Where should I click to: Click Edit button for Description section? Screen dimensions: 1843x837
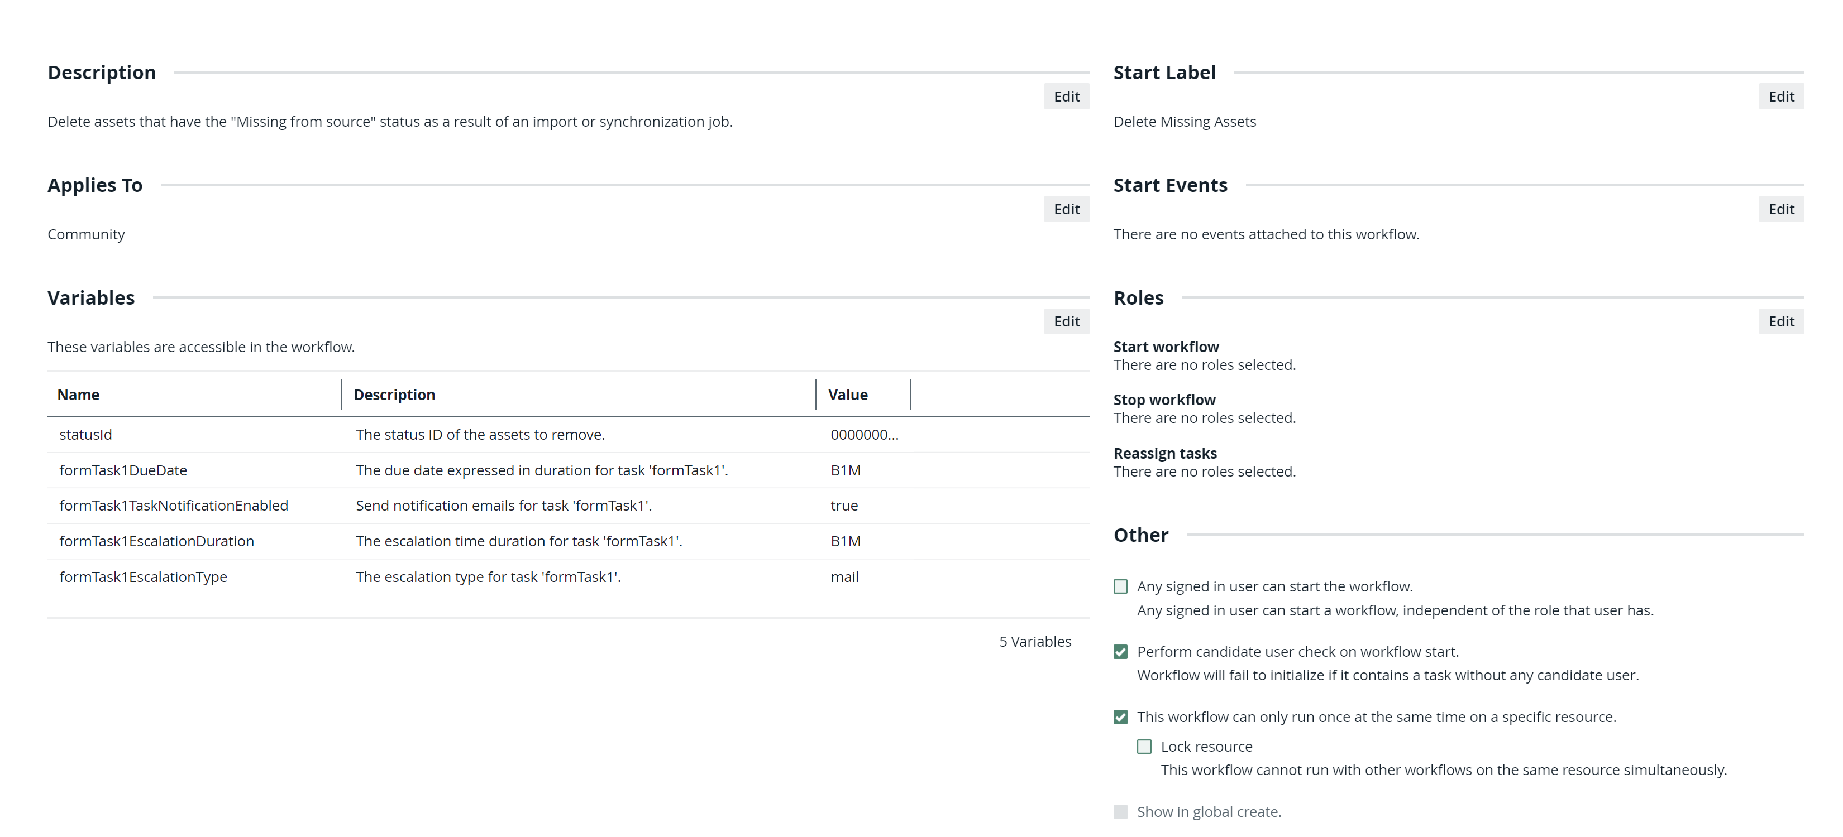1066,97
